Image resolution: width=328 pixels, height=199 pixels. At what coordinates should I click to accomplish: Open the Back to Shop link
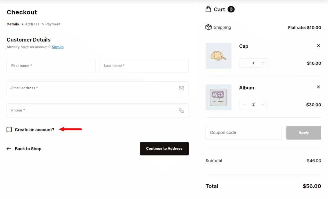point(28,148)
